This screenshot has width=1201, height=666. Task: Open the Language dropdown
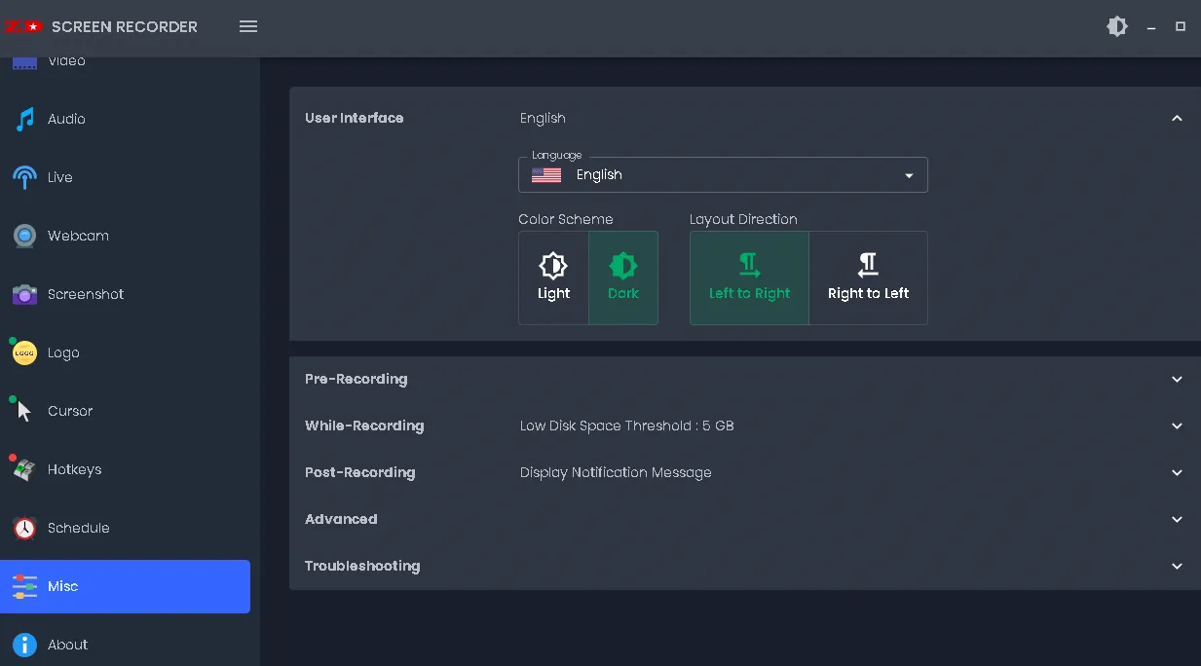point(723,175)
